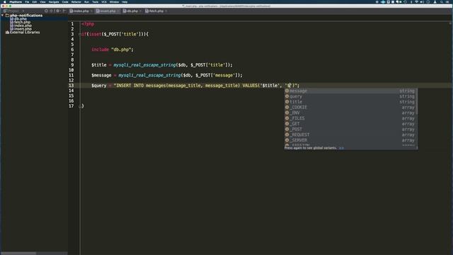The image size is (453, 255).
Task: Open Project panel settings gear
Action: coord(58,11)
